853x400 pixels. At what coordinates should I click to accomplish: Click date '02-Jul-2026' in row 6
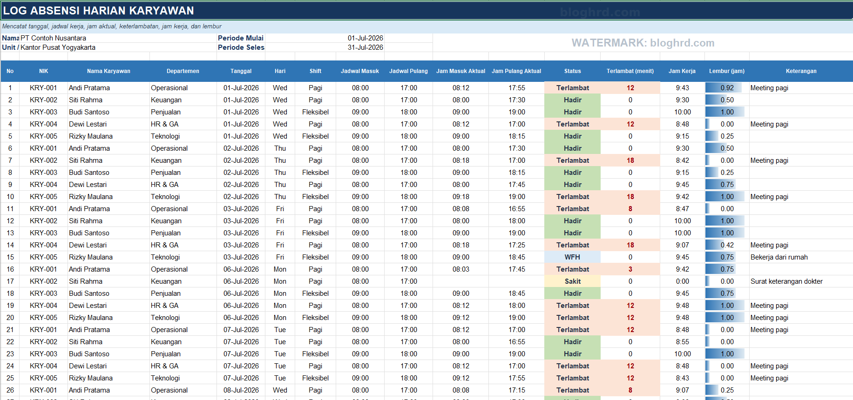(241, 148)
